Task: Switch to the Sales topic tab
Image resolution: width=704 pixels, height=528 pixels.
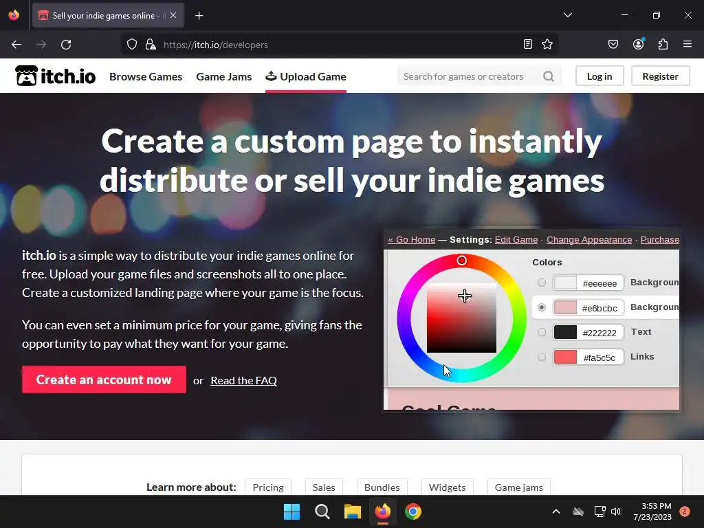Action: [324, 487]
